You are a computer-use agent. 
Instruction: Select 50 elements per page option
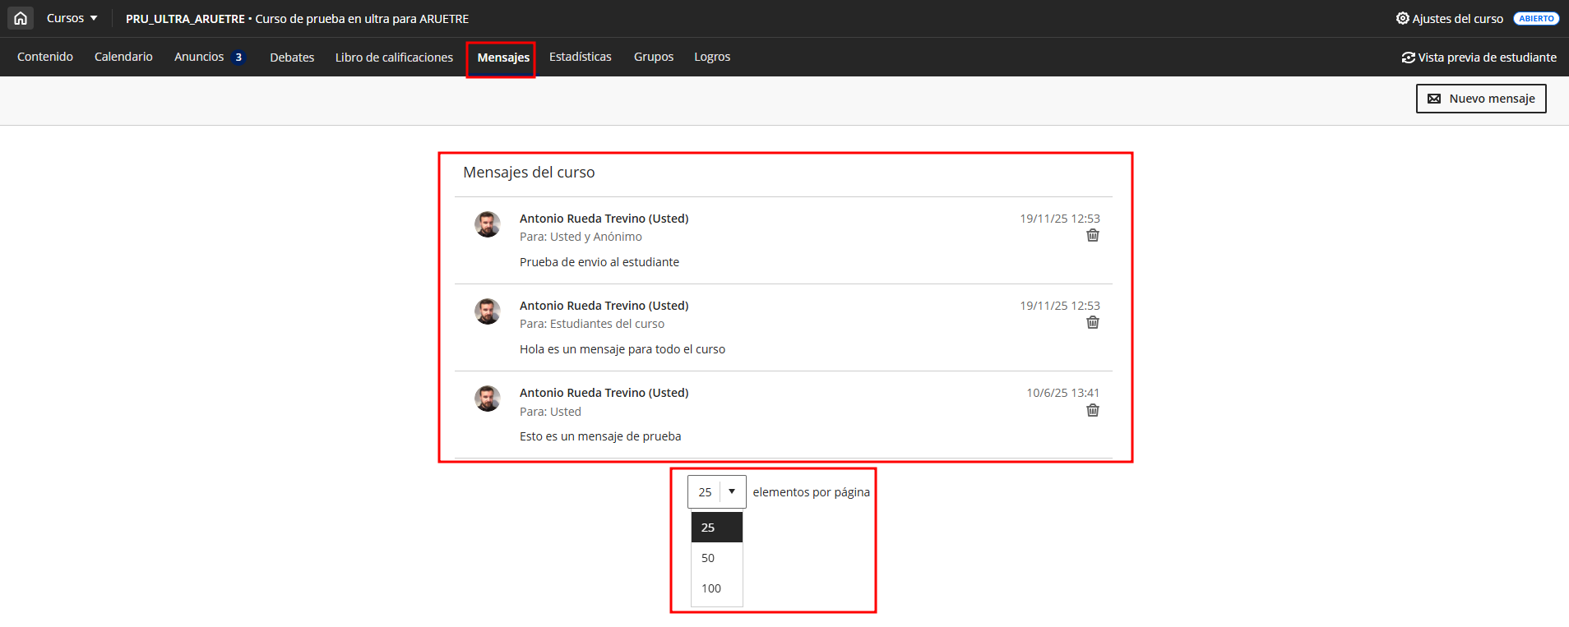pos(708,558)
